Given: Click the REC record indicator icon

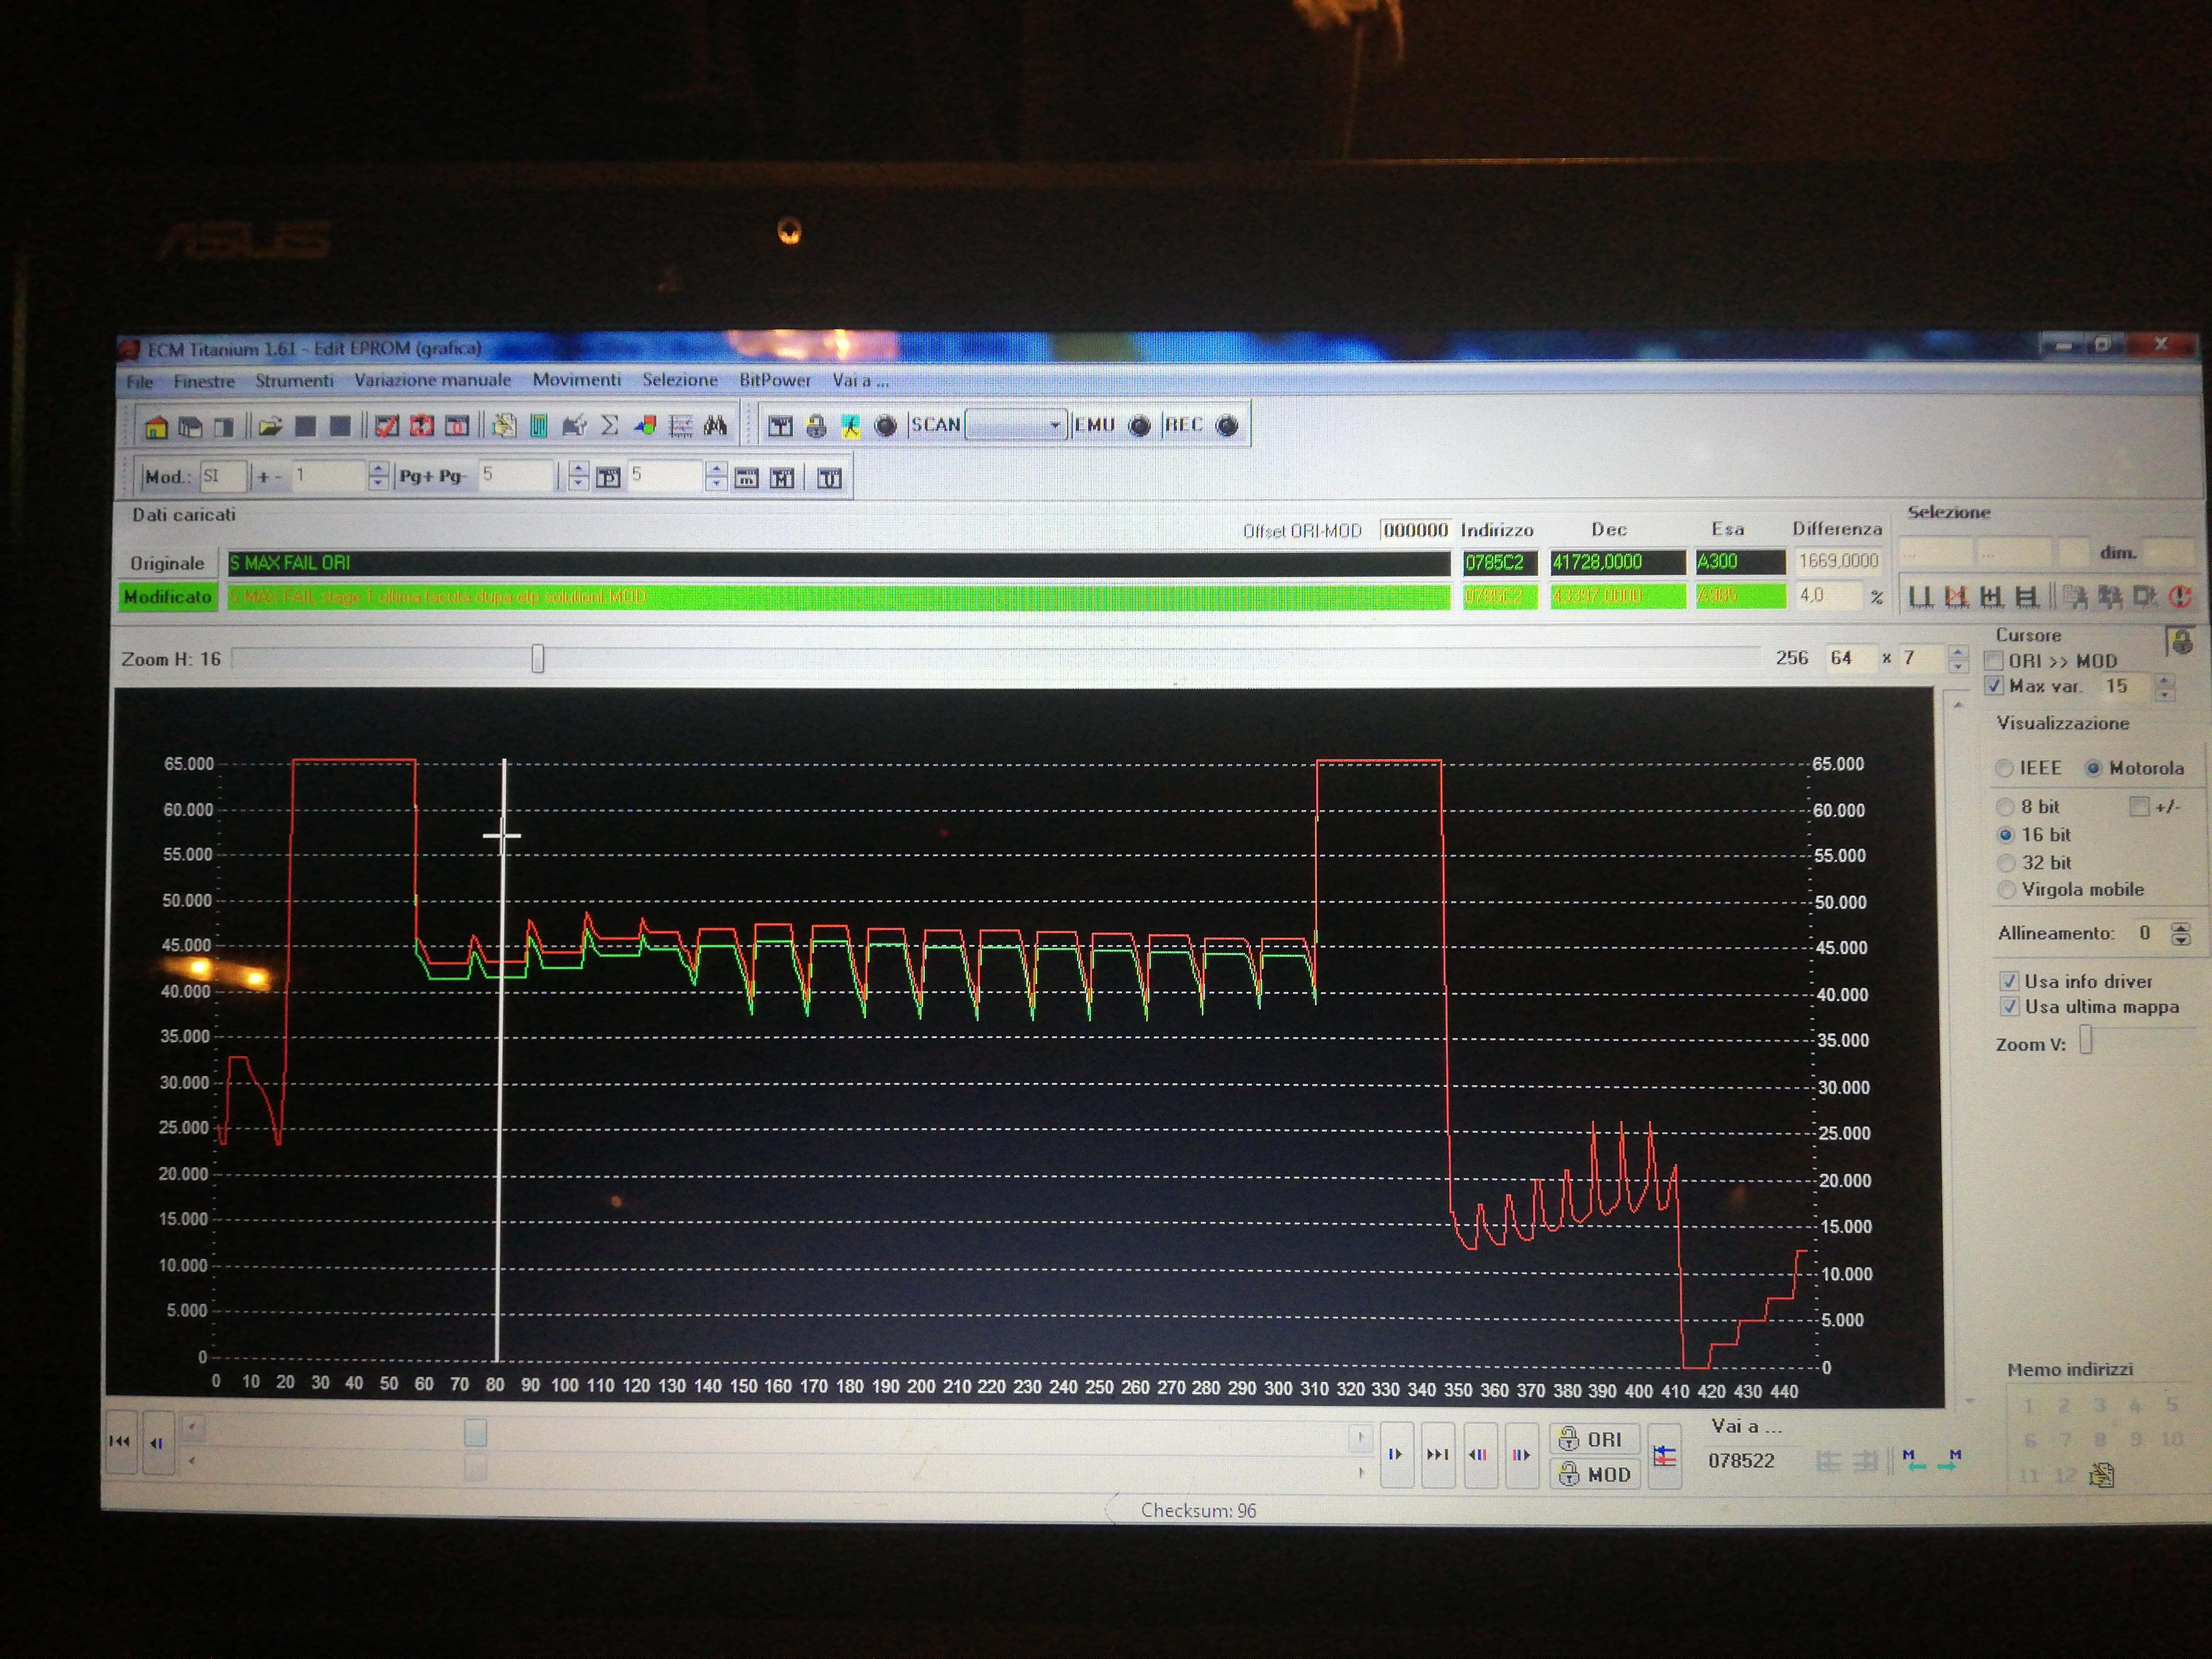Looking at the screenshot, I should (x=1227, y=426).
